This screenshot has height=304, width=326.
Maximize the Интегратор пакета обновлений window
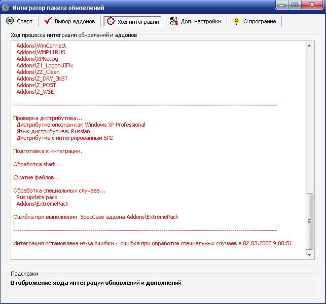pos(295,6)
